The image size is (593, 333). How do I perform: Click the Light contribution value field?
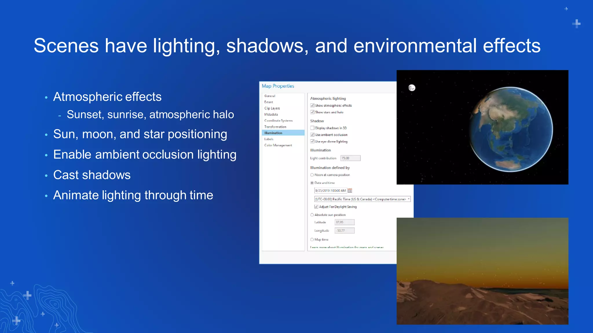(350, 158)
